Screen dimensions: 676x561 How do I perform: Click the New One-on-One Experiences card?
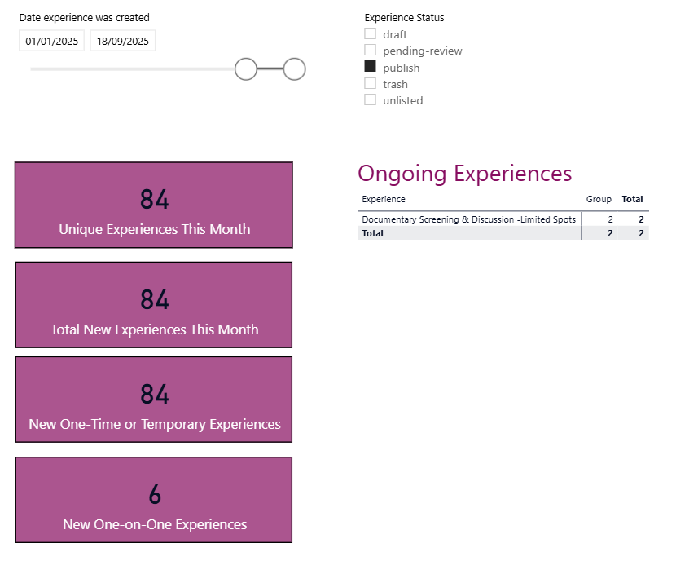(x=153, y=500)
